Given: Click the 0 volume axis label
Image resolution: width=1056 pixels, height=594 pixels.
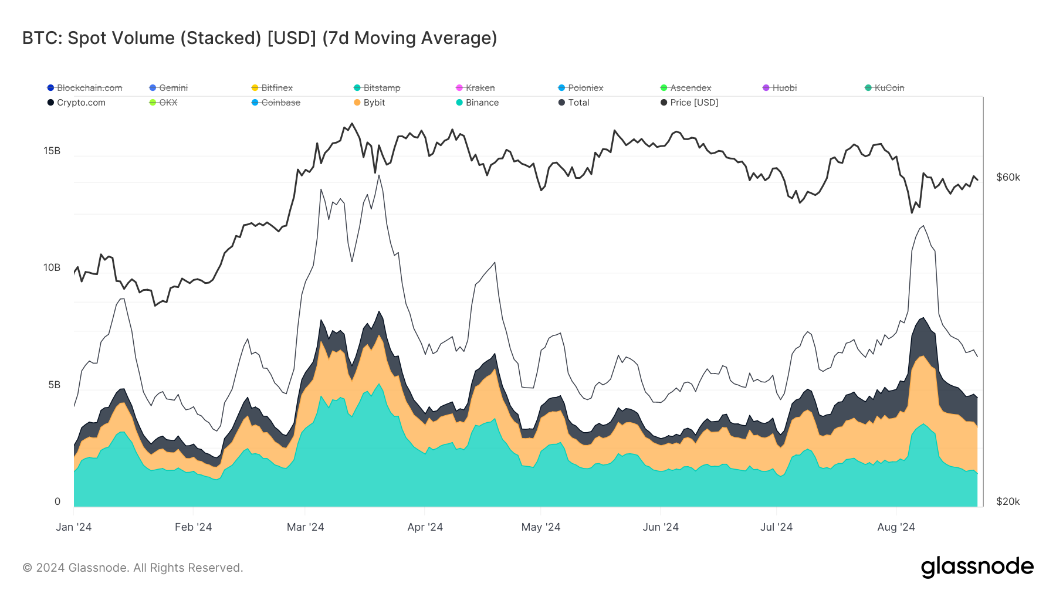Looking at the screenshot, I should [57, 502].
